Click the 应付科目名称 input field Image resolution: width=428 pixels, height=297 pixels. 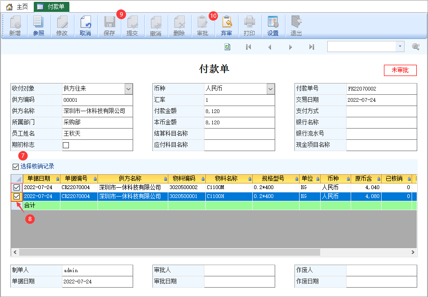tap(239, 145)
